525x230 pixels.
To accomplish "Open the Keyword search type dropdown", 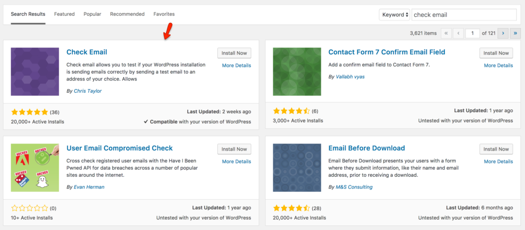I will pyautogui.click(x=394, y=15).
